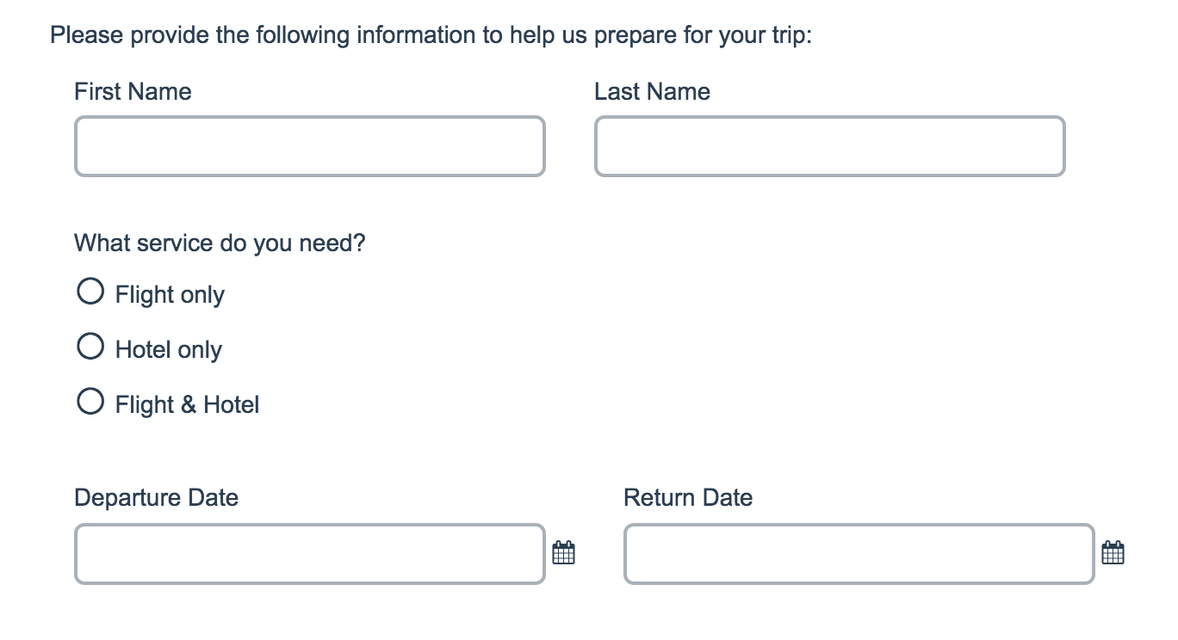Focus the Departure Date input box
The image size is (1178, 640).
pos(310,554)
